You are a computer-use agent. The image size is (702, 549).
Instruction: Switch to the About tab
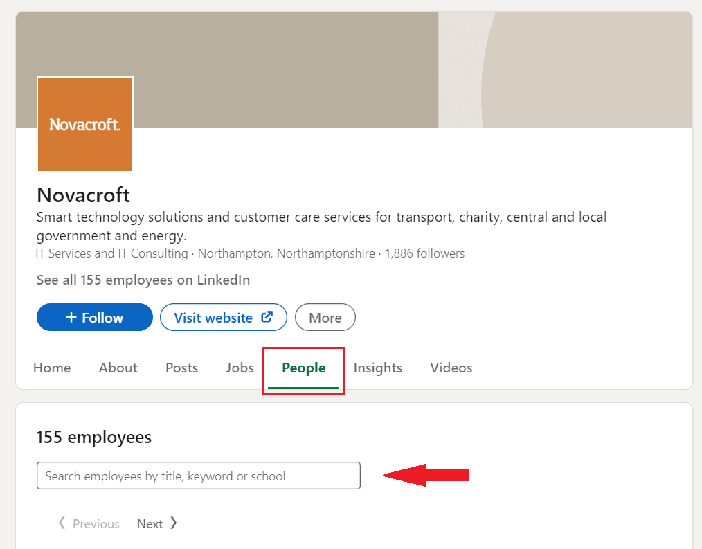coord(118,368)
